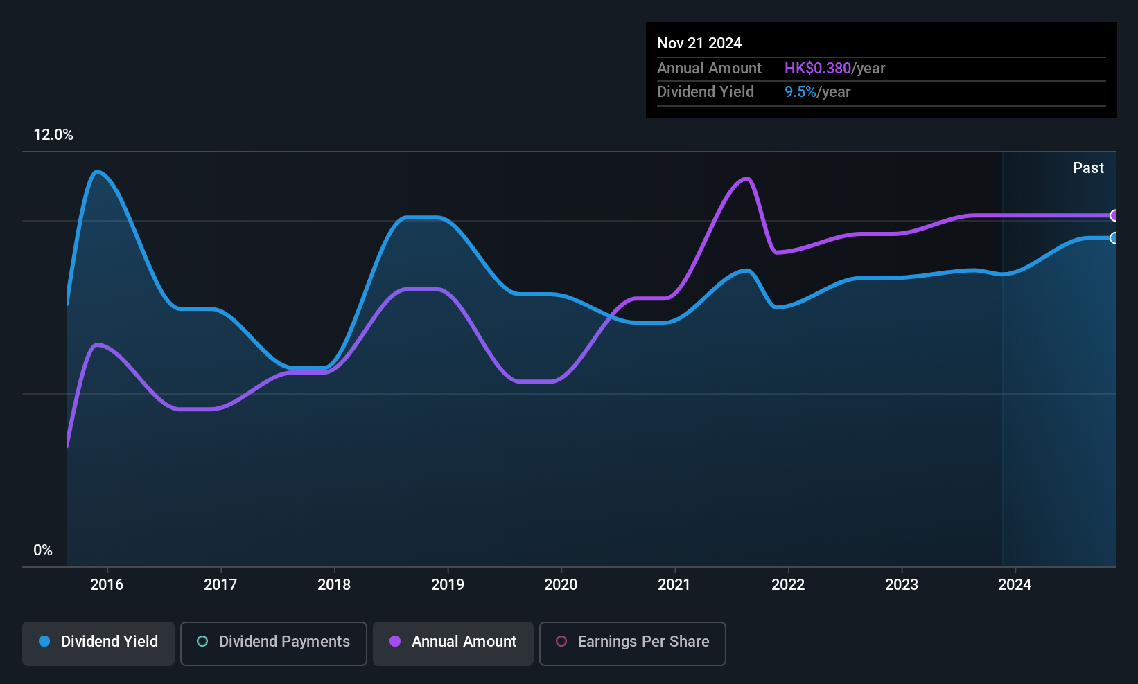The height and width of the screenshot is (684, 1138).
Task: Toggle the Annual Amount series label
Action: (x=464, y=641)
